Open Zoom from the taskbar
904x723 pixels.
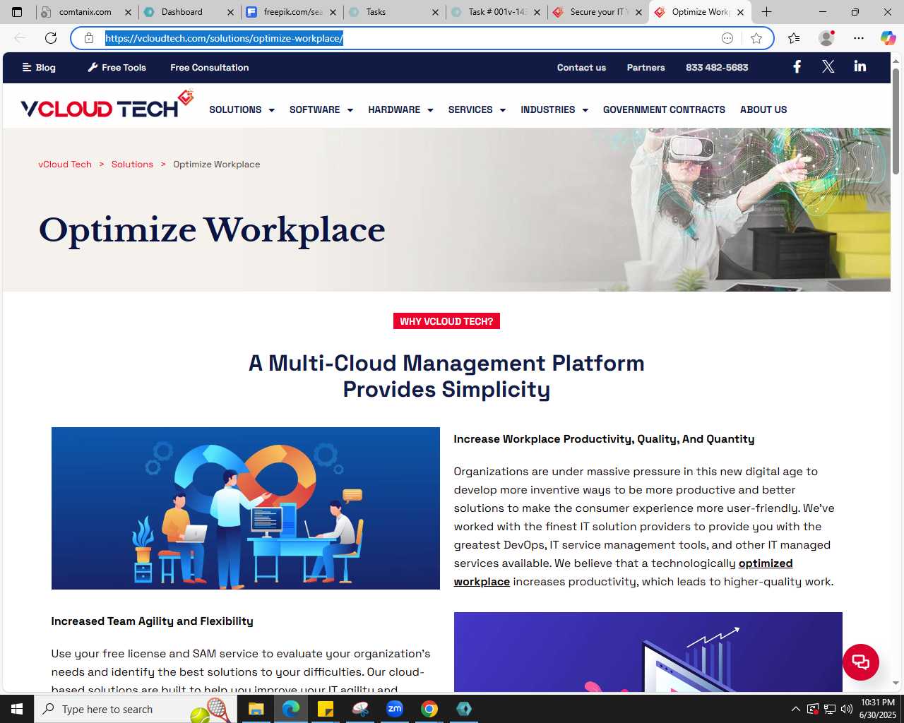click(x=395, y=709)
